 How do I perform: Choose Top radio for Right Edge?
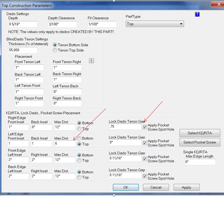[x=79, y=128]
